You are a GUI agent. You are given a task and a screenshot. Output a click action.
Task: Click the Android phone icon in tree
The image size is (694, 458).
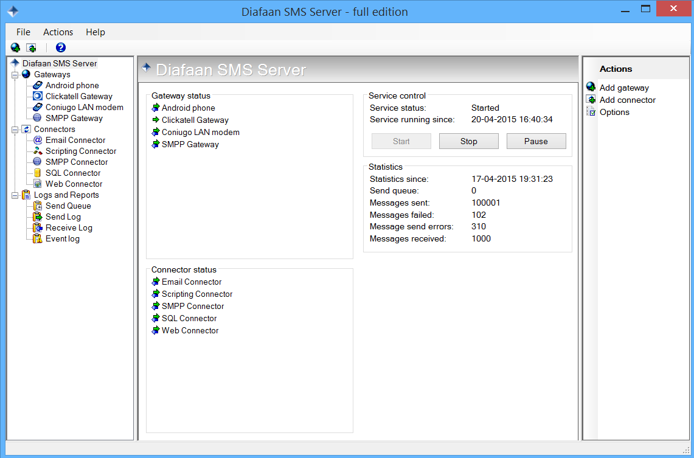tap(38, 85)
